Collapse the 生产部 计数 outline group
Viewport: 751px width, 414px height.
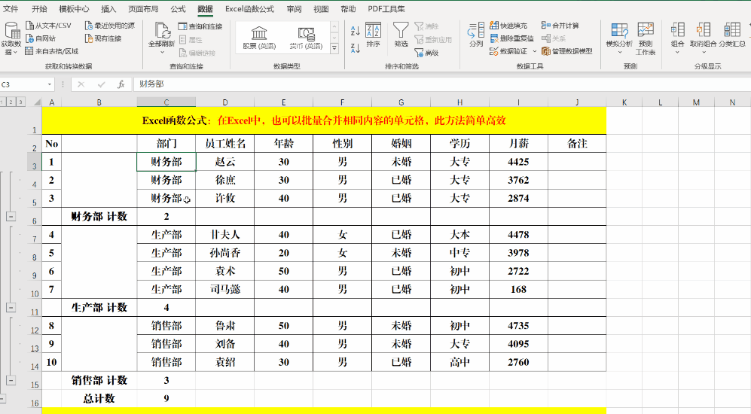click(x=11, y=308)
